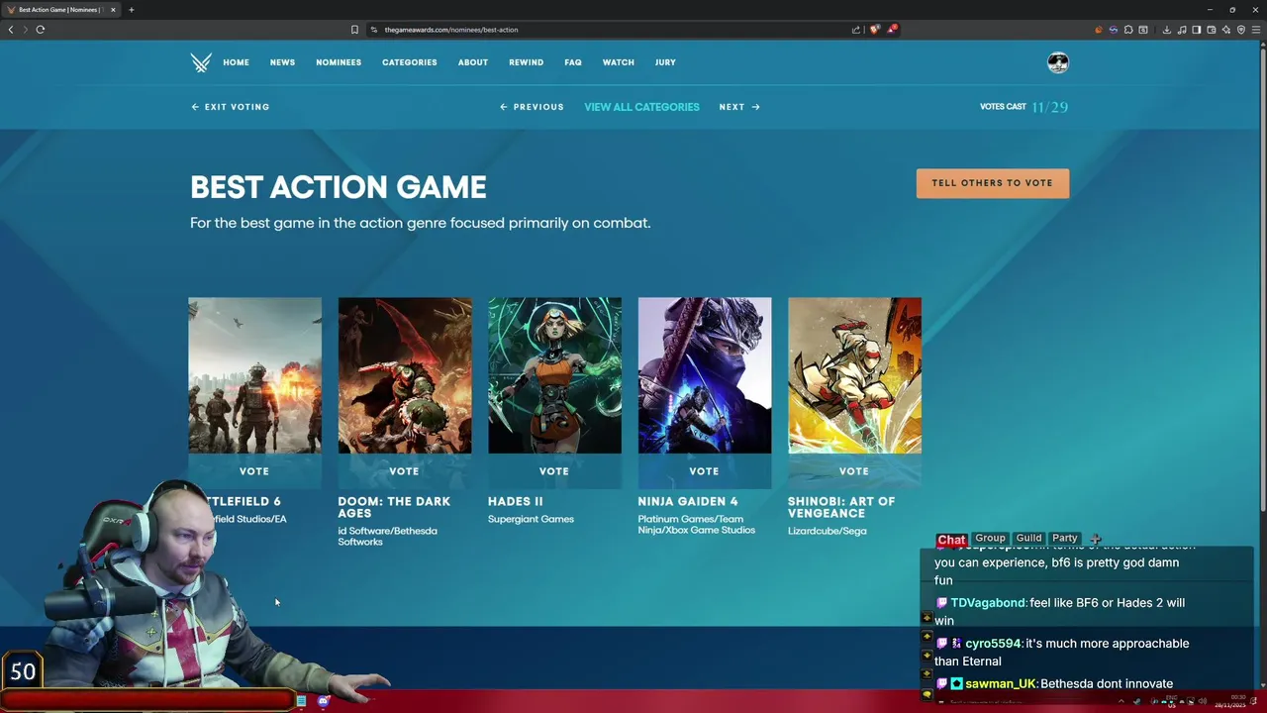Switch to the Guild chat tab
The width and height of the screenshot is (1267, 713).
[x=1028, y=538]
